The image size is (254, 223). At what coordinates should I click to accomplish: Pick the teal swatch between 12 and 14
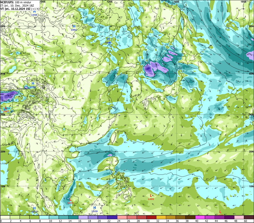pyautogui.click(x=64, y=217)
